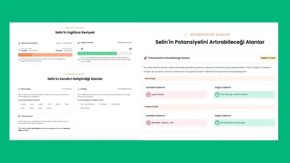Screen dimensions: 290x163
Task: Click the Gelişim Fırsatı badge
Action: tap(268, 58)
